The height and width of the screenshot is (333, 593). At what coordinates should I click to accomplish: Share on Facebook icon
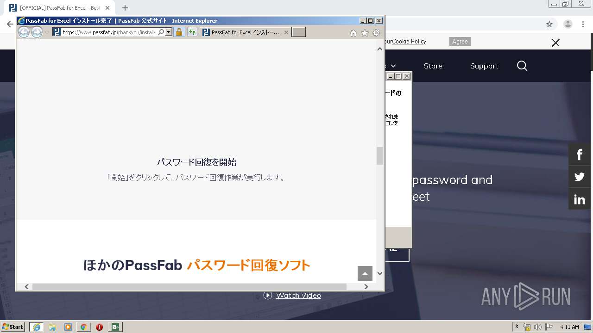coord(580,154)
